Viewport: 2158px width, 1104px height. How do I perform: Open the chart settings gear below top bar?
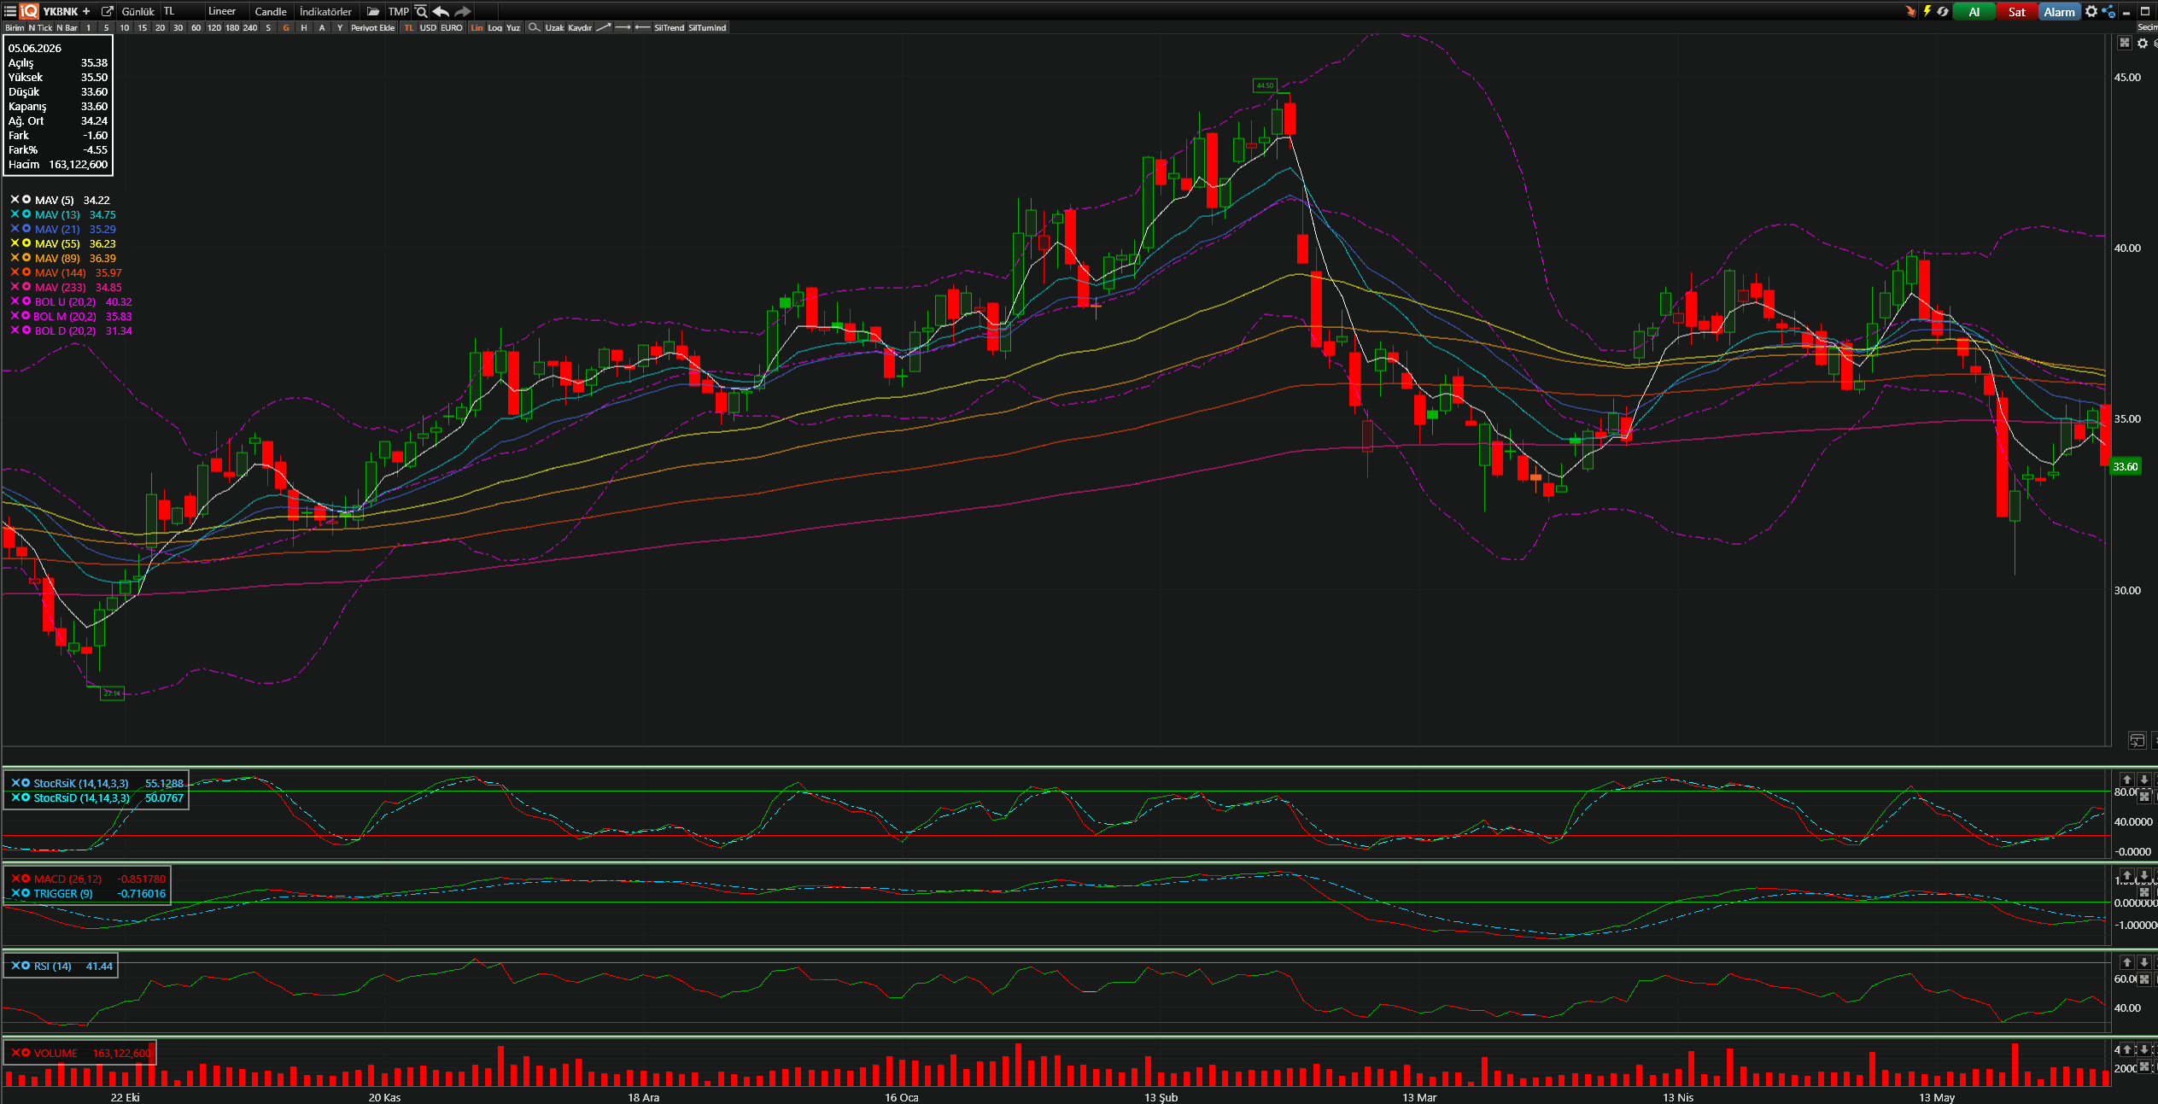pyautogui.click(x=2143, y=43)
